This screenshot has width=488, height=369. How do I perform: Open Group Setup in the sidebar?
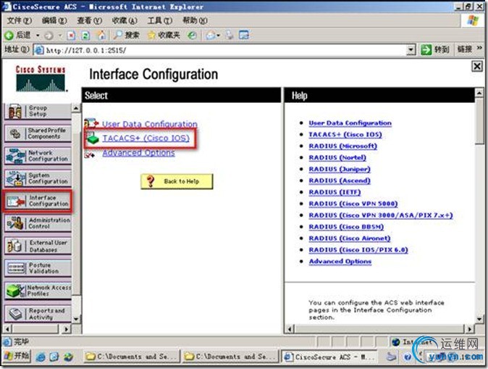(38, 111)
